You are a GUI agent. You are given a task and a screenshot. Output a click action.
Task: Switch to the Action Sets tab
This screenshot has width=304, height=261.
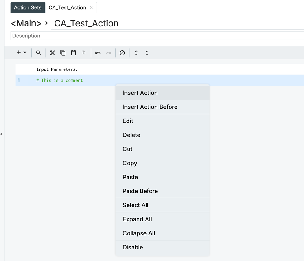(27, 7)
